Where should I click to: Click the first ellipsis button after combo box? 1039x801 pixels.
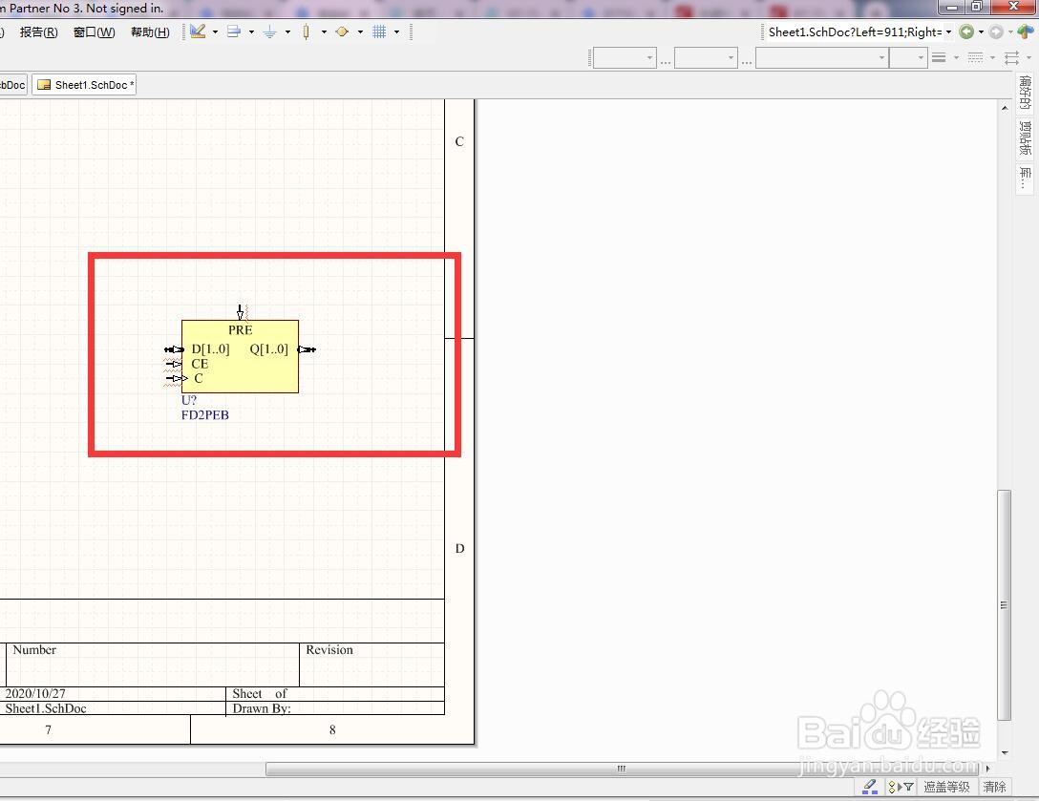pyautogui.click(x=666, y=62)
